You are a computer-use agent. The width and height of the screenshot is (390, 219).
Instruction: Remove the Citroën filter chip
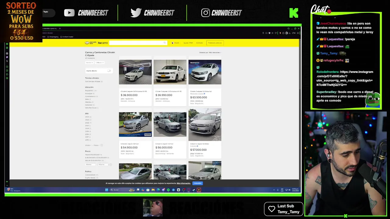pyautogui.click(x=92, y=63)
